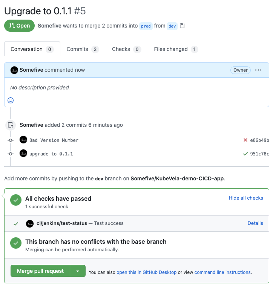Open the Commits tab
Viewport: 273px width, 286px height.
point(83,49)
